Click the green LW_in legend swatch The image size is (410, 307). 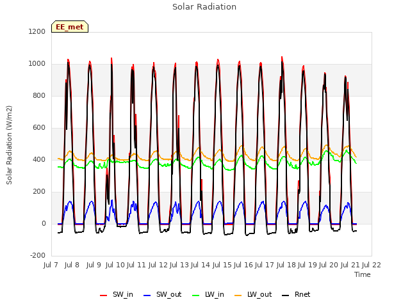click(196, 295)
